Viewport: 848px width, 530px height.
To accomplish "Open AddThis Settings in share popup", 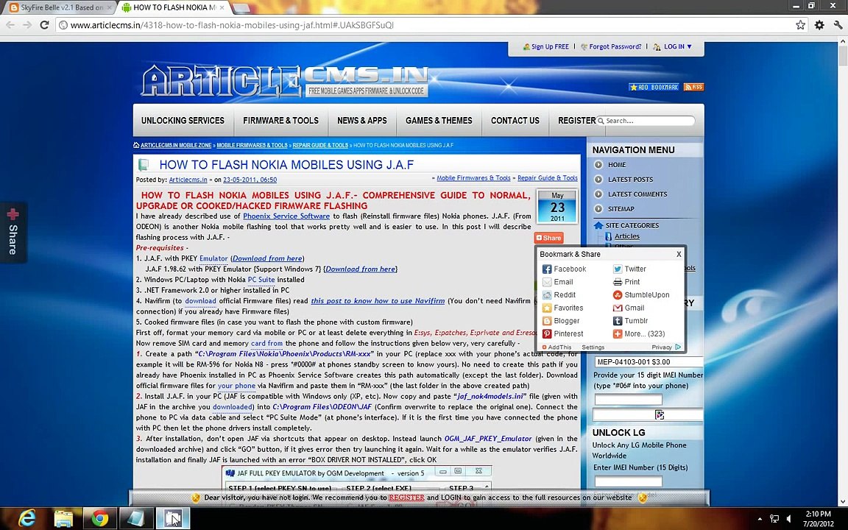I will click(593, 347).
